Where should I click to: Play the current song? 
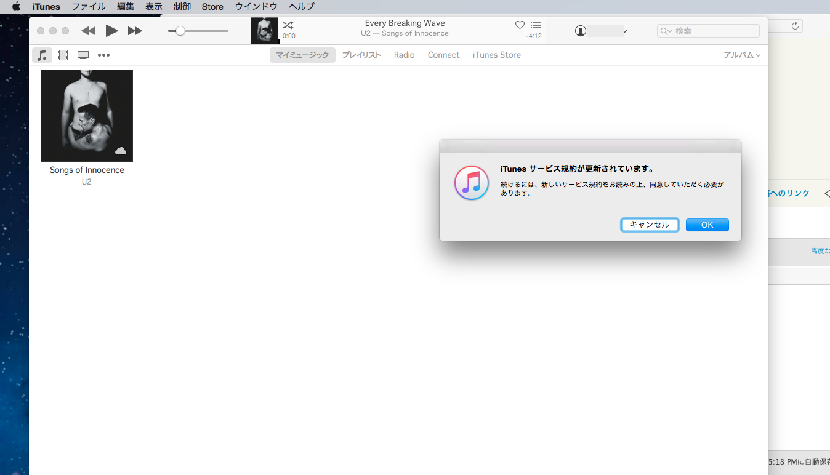click(x=111, y=31)
